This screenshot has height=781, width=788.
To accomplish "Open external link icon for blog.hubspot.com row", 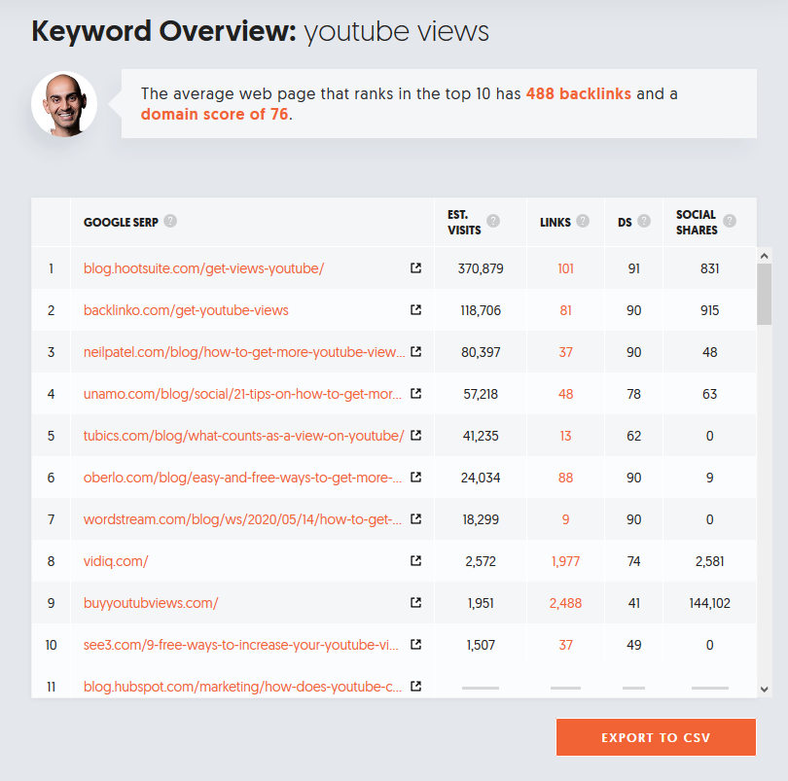I will 415,686.
